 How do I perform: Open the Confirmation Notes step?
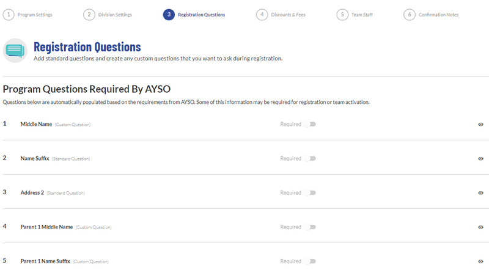coord(438,15)
